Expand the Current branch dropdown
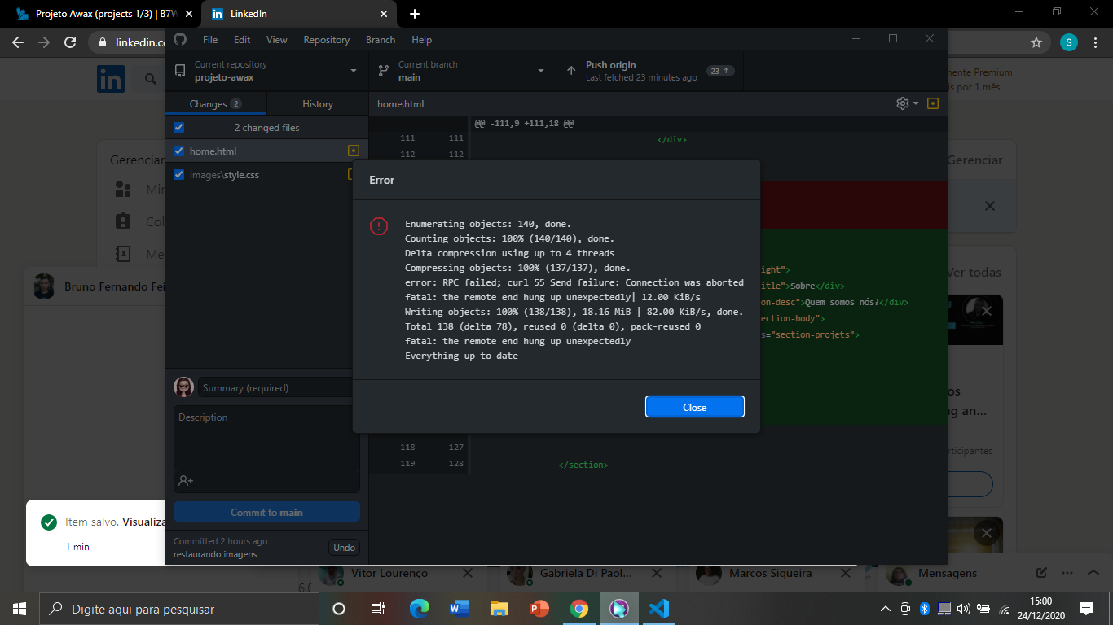The height and width of the screenshot is (625, 1113). click(x=462, y=71)
